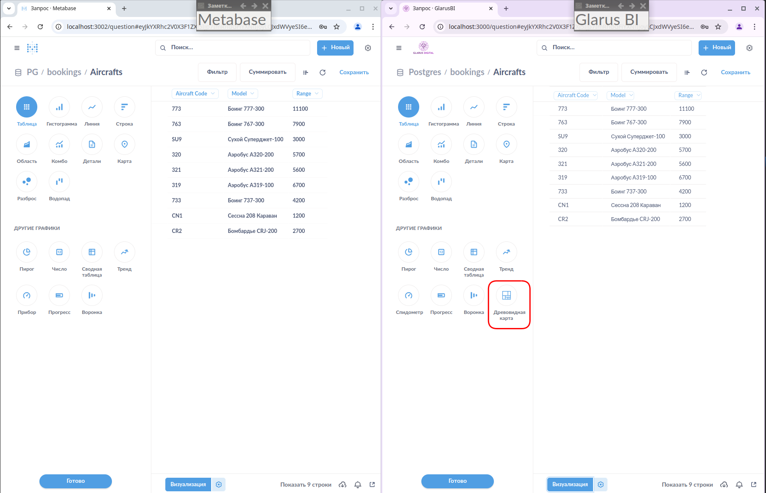Choose Waterfall (Водопад) chart in Glarus BI

[441, 182]
